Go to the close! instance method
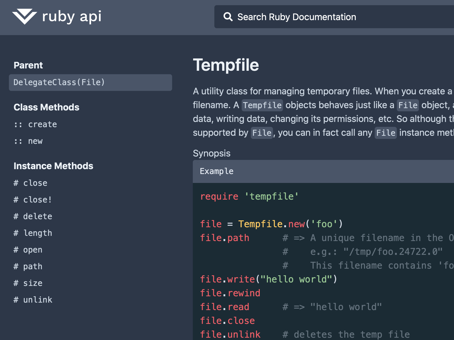 [33, 200]
